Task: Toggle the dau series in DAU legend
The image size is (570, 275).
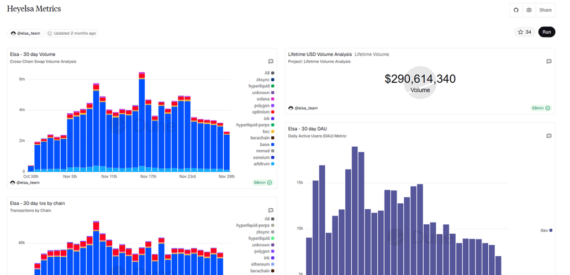Action: coord(544,230)
